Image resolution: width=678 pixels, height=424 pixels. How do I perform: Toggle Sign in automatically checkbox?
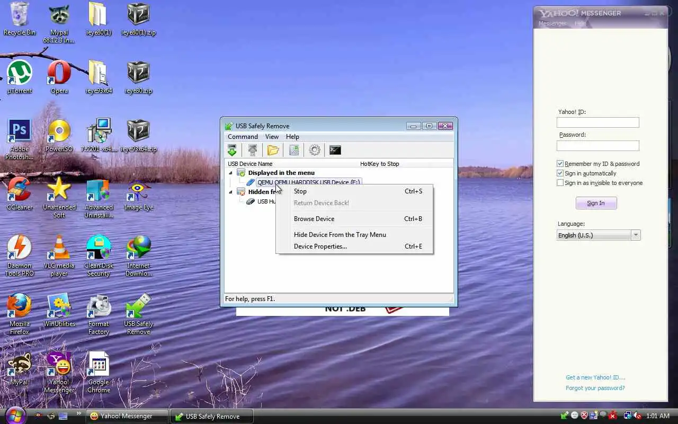point(560,173)
